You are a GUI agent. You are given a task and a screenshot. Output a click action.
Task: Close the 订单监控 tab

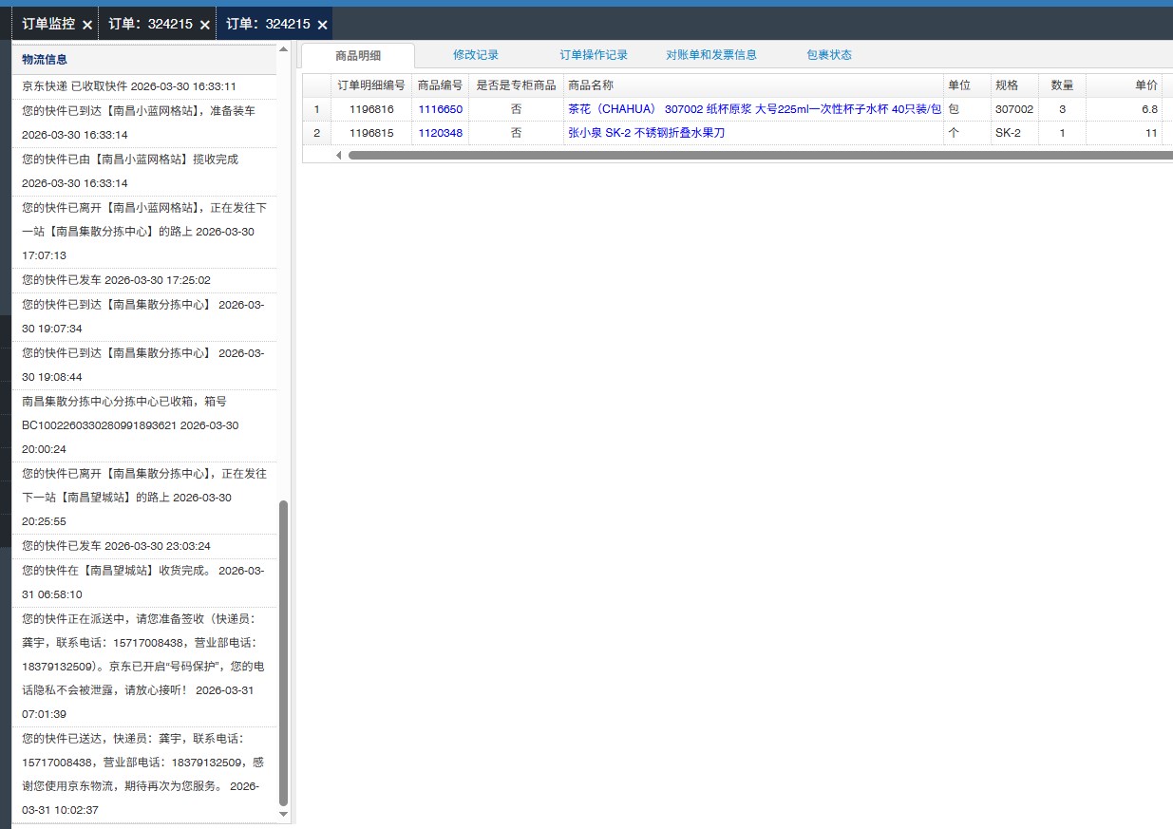(x=87, y=25)
